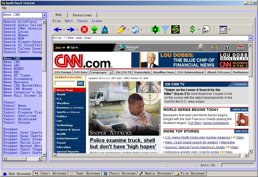Click the green satellite dish icon
The width and height of the screenshot is (258, 177).
coord(94,30)
